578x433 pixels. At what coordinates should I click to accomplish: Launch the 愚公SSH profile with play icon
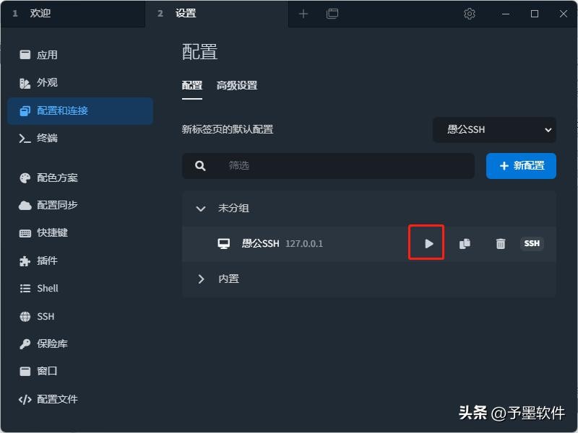pyautogui.click(x=428, y=243)
